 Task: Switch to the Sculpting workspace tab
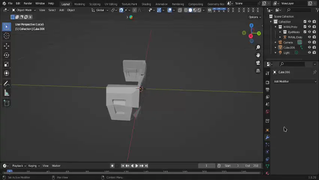point(95,4)
